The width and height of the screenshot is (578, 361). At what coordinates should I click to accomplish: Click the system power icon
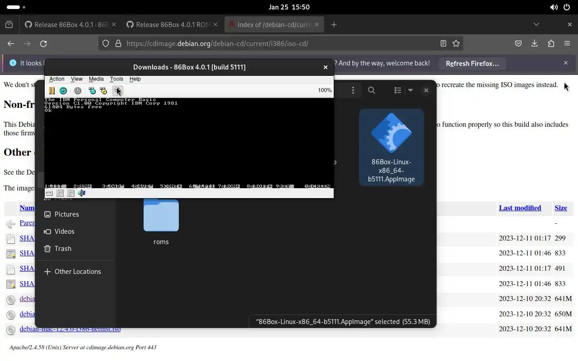tap(567, 7)
